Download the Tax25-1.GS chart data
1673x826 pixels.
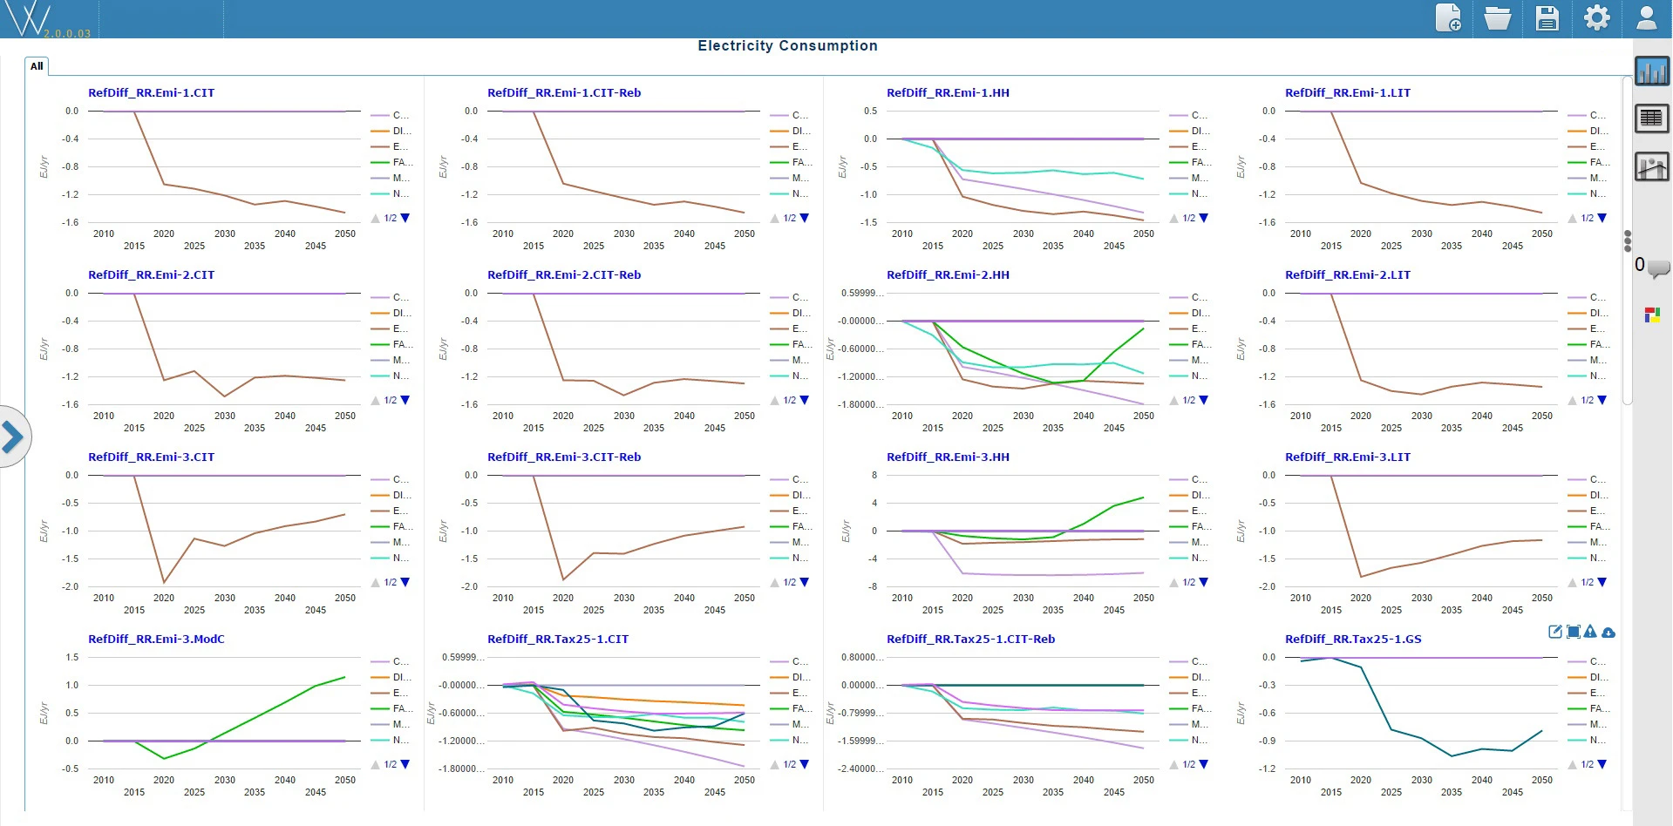[1608, 632]
